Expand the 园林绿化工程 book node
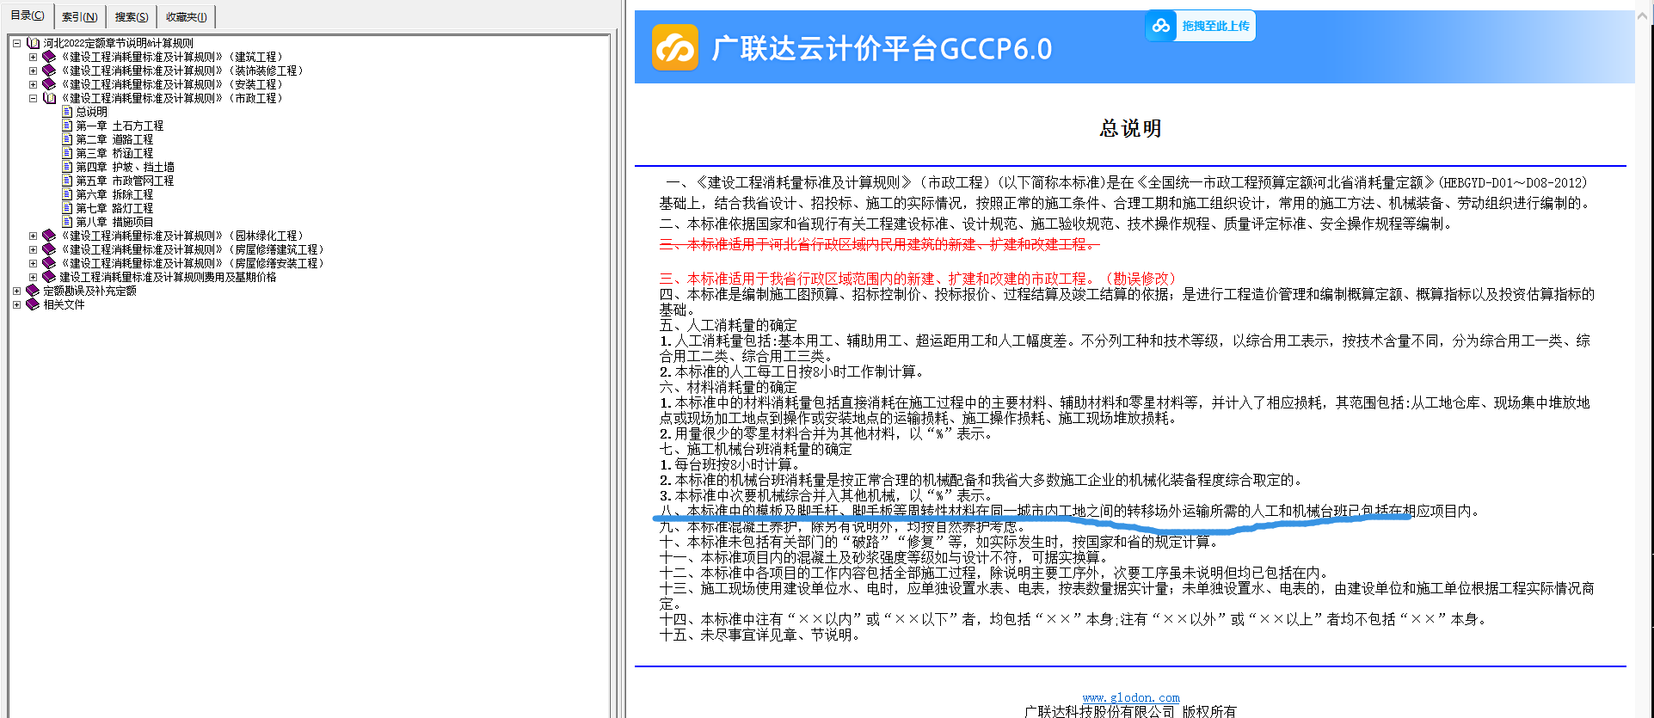Screen dimensions: 1654x718 point(33,236)
